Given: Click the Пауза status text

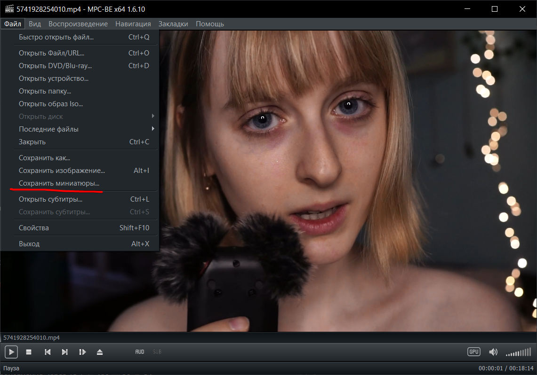Looking at the screenshot, I should click(x=11, y=368).
